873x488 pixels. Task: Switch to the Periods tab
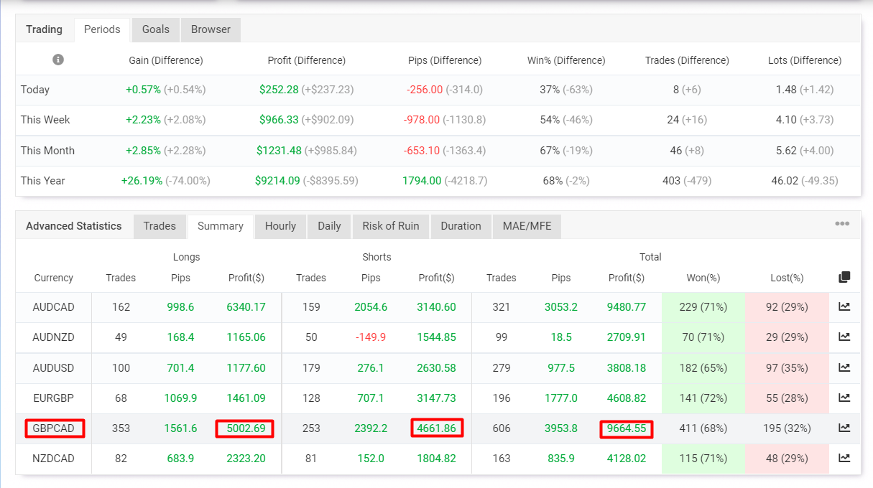[102, 29]
